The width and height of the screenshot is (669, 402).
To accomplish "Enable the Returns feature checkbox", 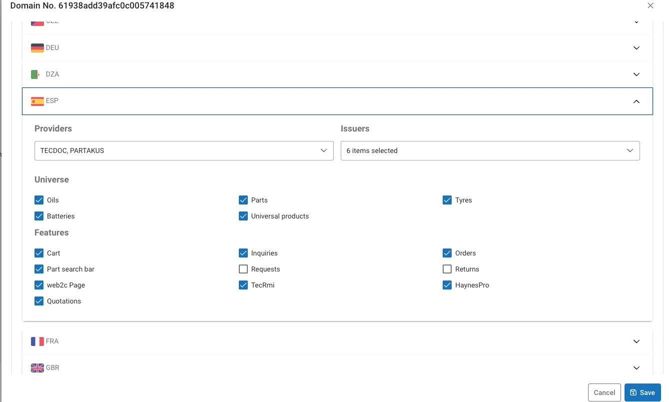I will [x=447, y=269].
